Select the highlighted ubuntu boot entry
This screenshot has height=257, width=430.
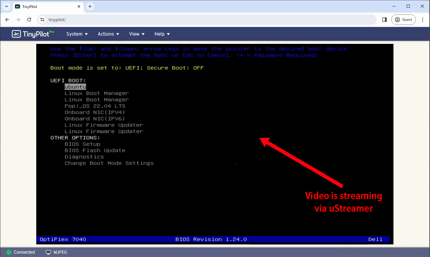[x=75, y=87]
